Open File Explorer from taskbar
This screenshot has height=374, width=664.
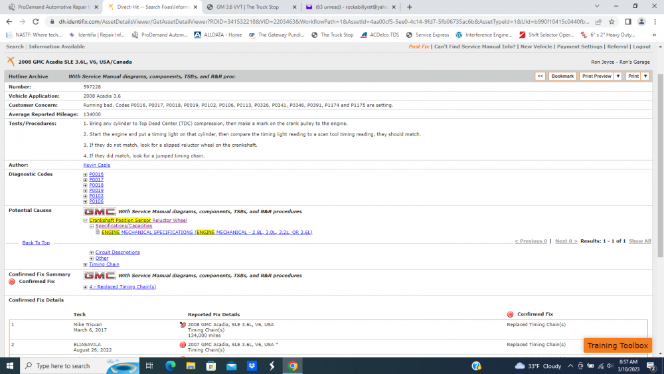point(191,365)
